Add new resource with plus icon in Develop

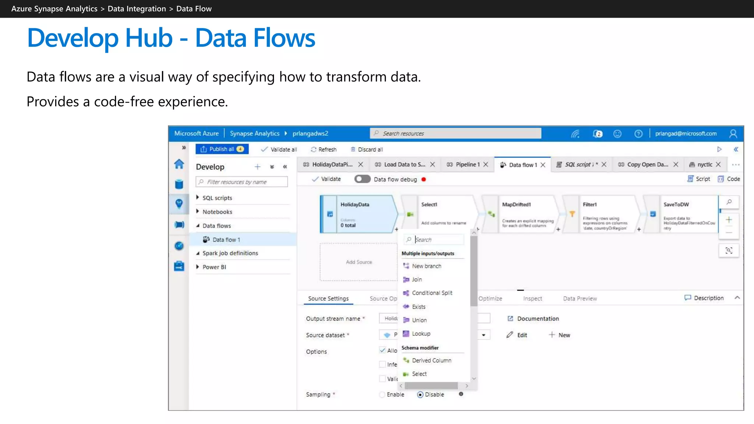click(257, 167)
